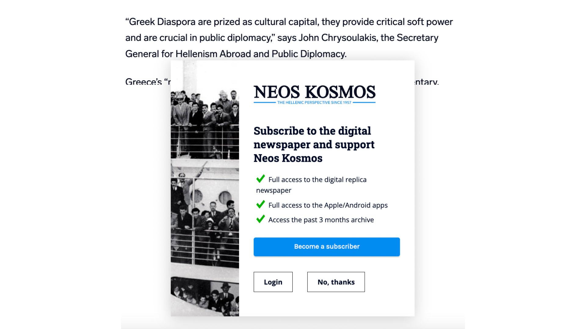
Task: Click the green checkmark beside Apple/Android apps
Action: pyautogui.click(x=260, y=204)
